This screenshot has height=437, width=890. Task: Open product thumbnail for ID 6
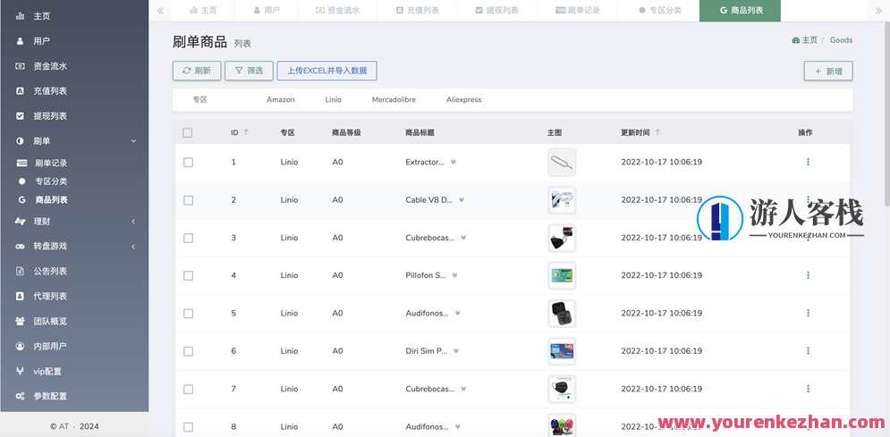click(562, 351)
